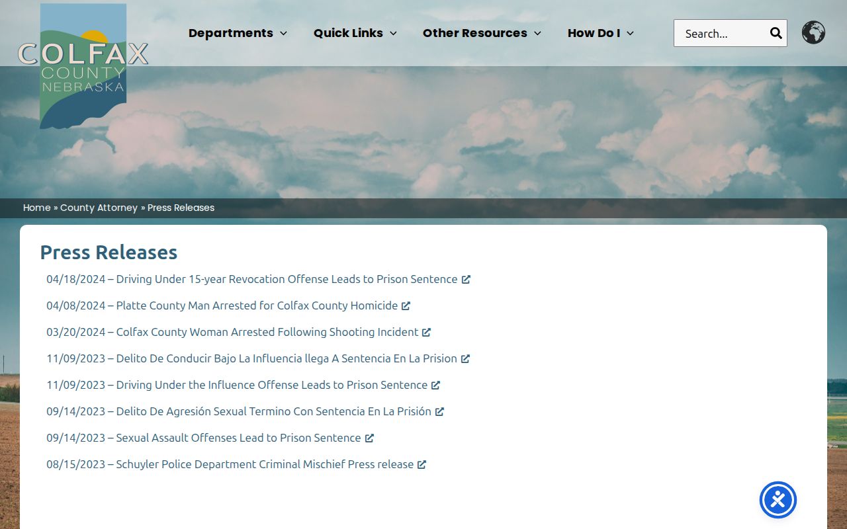Screen dimensions: 847x529
Task: Open the 04/08/2024 Platte County Man Arrested release
Action: [x=228, y=305]
